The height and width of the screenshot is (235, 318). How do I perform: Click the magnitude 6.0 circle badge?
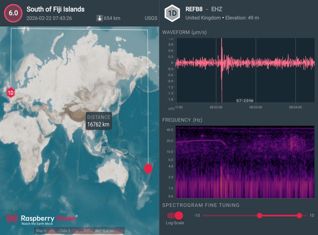pos(13,13)
